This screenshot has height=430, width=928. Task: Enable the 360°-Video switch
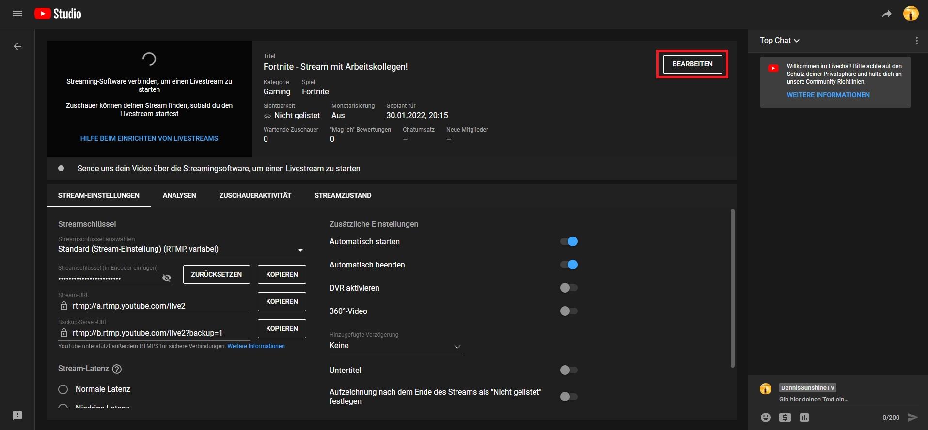569,311
